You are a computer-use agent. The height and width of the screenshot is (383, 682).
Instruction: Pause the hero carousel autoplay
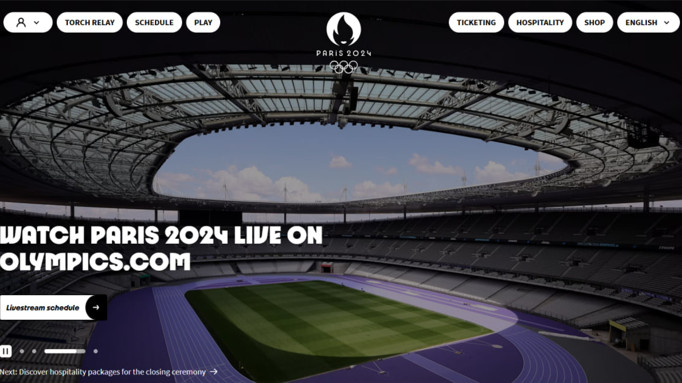pos(6,351)
